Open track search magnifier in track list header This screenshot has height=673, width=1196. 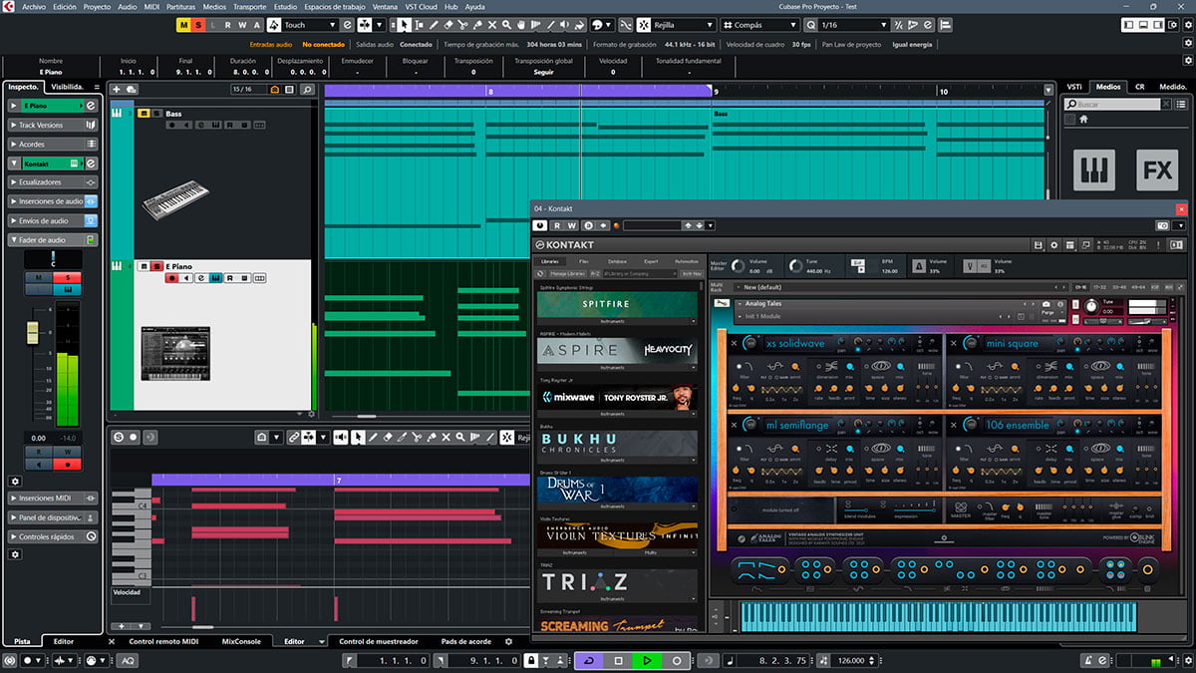pyautogui.click(x=307, y=90)
